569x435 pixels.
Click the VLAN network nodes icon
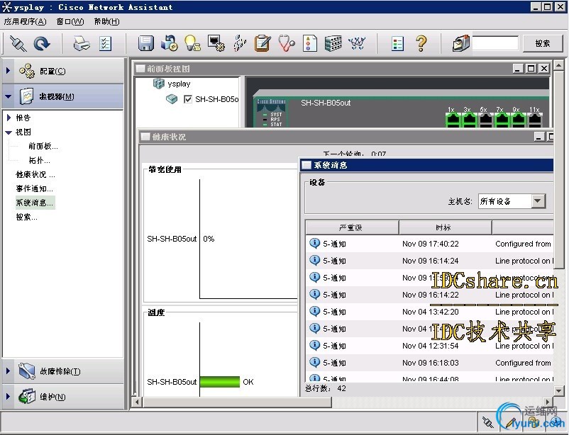(240, 43)
